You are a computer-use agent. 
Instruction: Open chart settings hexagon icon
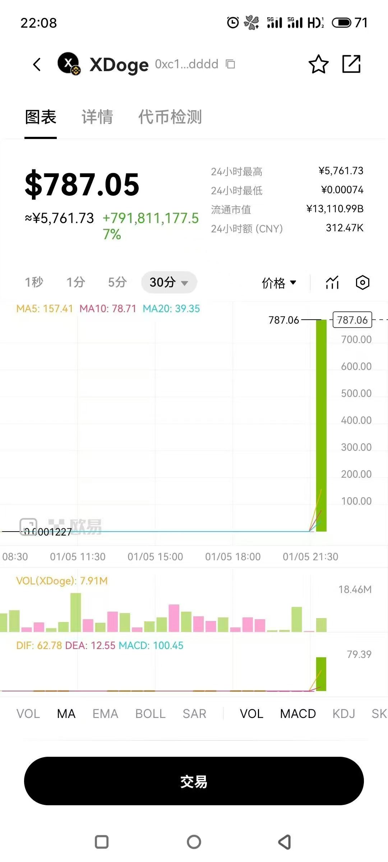click(362, 283)
